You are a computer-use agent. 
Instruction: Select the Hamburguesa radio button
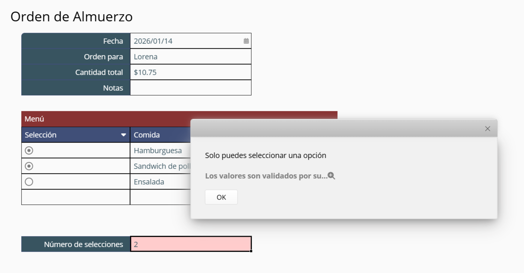click(29, 150)
